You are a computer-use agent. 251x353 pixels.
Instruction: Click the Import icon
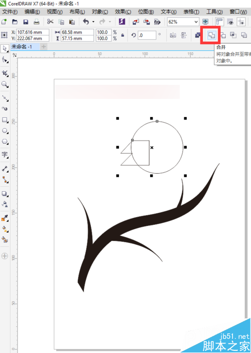pyautogui.click(x=136, y=22)
